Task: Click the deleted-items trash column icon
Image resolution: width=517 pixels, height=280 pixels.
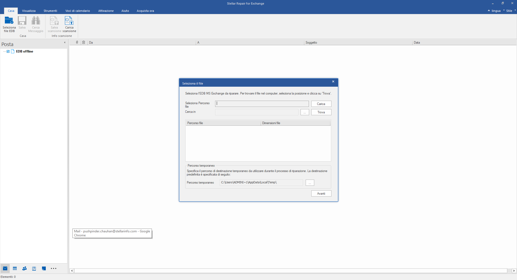Action: tap(84, 42)
